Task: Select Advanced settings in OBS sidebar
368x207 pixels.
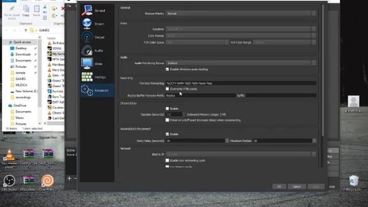Action: coord(97,90)
